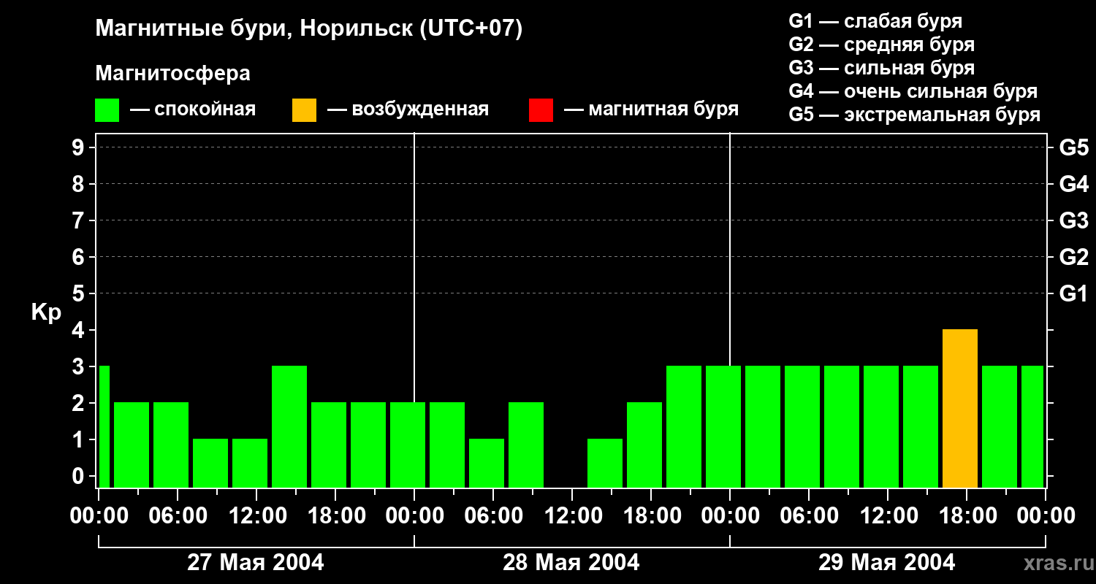Click the '29 Мая 2004' date label
The width and height of the screenshot is (1096, 584).
point(886,563)
